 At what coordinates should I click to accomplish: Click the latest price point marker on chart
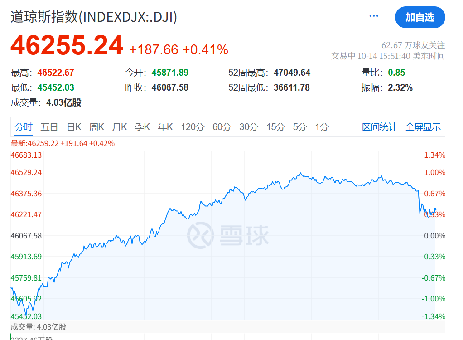point(435,209)
